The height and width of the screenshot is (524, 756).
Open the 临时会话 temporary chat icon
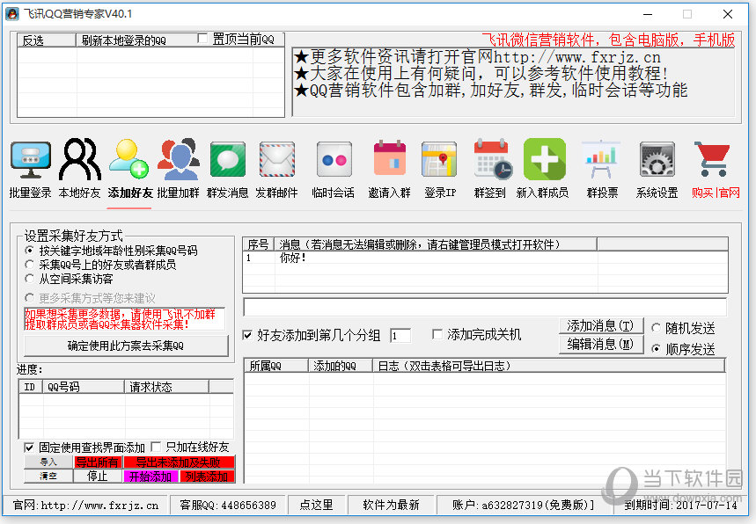[x=334, y=159]
